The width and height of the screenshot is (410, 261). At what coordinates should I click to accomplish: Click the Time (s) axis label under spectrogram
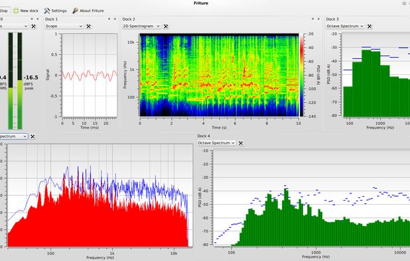point(219,127)
